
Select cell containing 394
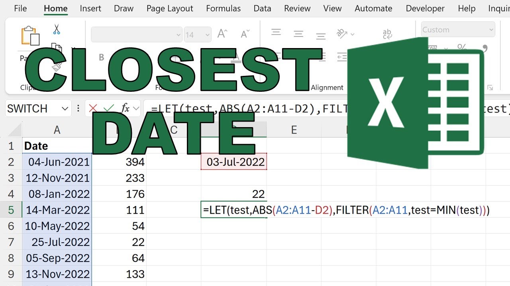pos(119,162)
